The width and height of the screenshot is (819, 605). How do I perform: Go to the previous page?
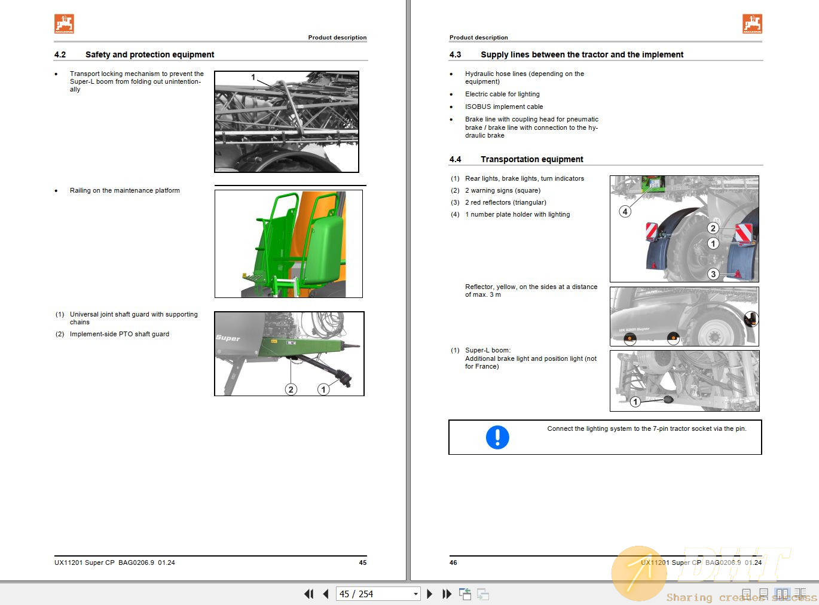(x=326, y=594)
